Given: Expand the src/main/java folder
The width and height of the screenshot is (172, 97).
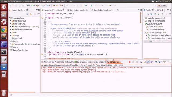Looking at the screenshot, I should coord(11,21).
